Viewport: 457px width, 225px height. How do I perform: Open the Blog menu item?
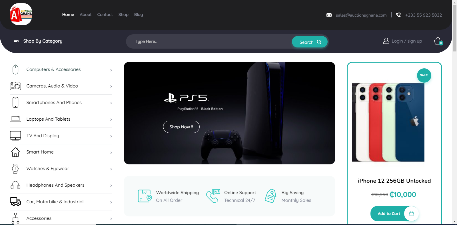tap(139, 15)
